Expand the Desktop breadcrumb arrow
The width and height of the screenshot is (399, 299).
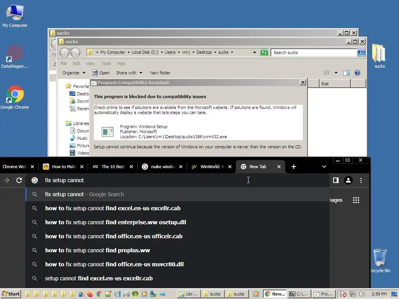coord(215,53)
